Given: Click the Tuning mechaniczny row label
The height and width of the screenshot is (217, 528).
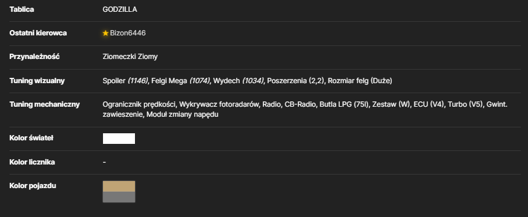Looking at the screenshot, I should point(44,104).
